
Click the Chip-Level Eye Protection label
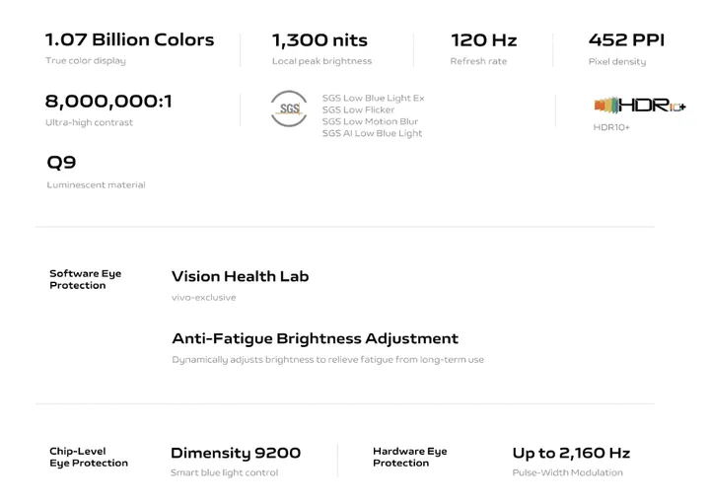click(89, 457)
